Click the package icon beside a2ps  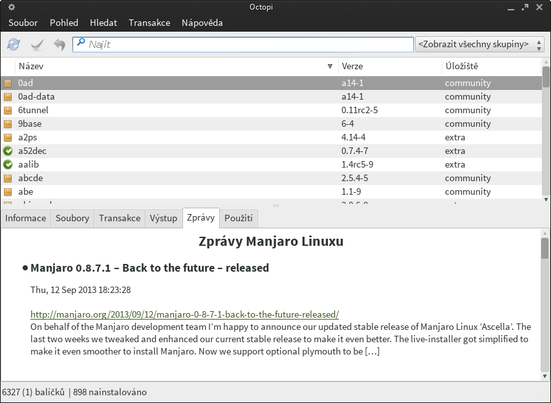point(8,137)
